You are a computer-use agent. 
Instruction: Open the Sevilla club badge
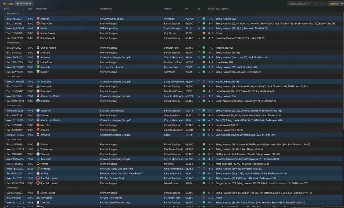tap(38, 28)
